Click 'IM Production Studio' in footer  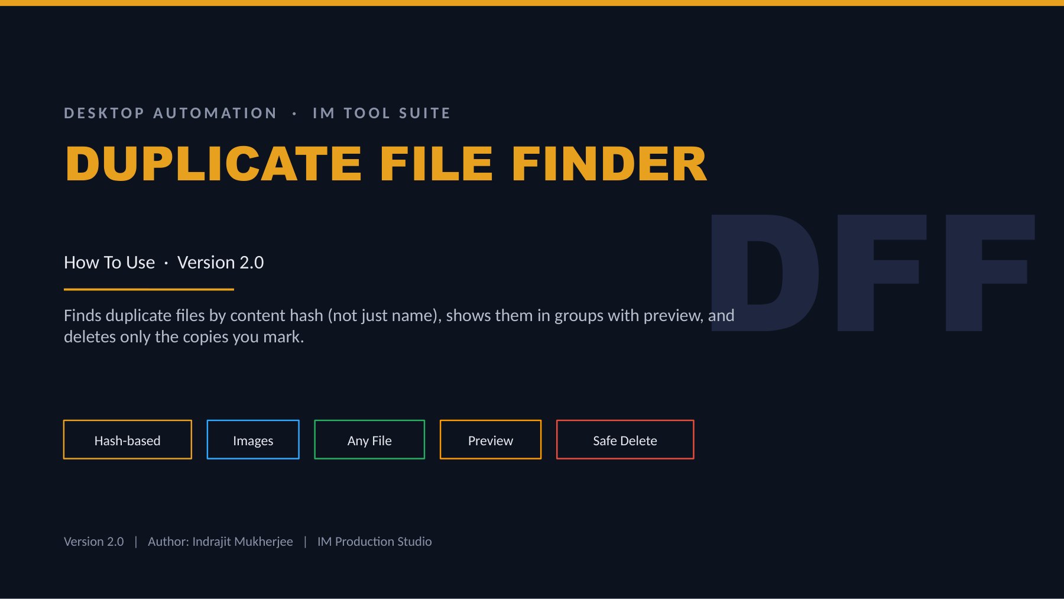(x=375, y=542)
